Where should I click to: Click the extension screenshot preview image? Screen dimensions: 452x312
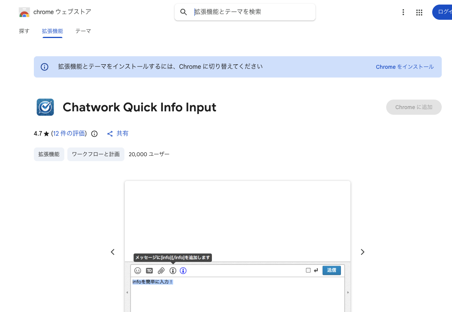(x=237, y=246)
